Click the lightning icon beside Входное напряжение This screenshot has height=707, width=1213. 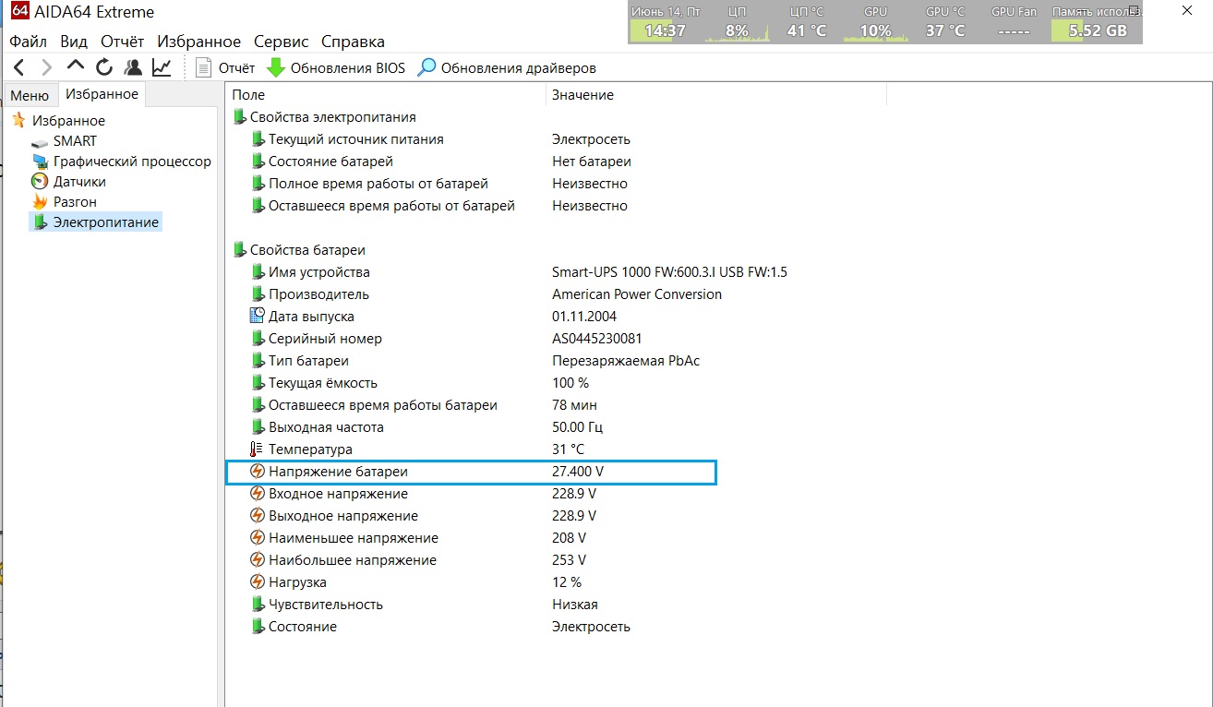pos(258,494)
